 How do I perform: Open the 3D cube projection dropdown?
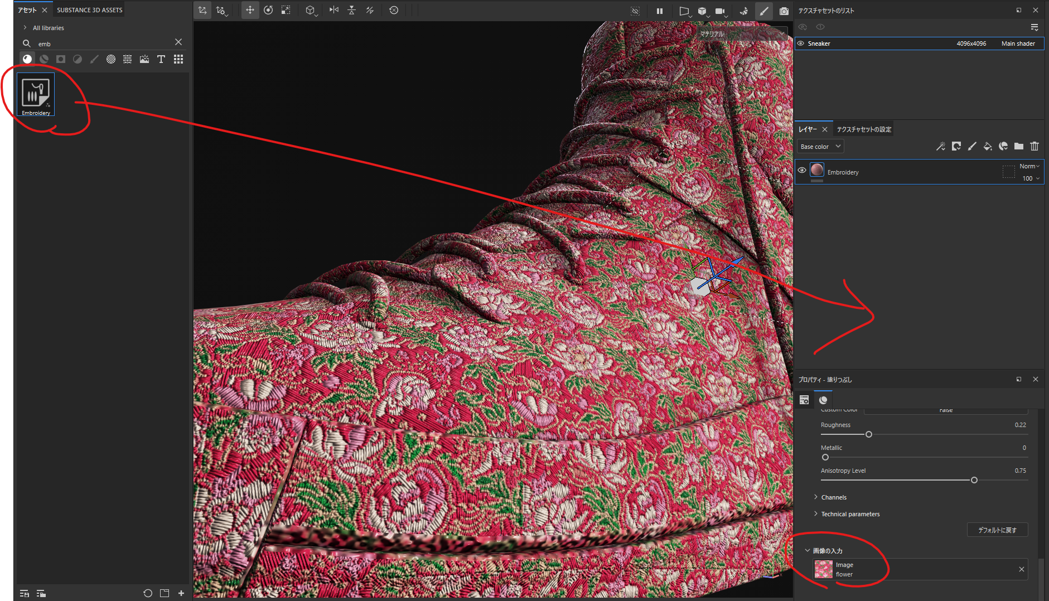[312, 11]
